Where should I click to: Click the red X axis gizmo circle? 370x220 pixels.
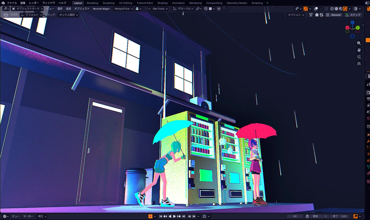347,28
